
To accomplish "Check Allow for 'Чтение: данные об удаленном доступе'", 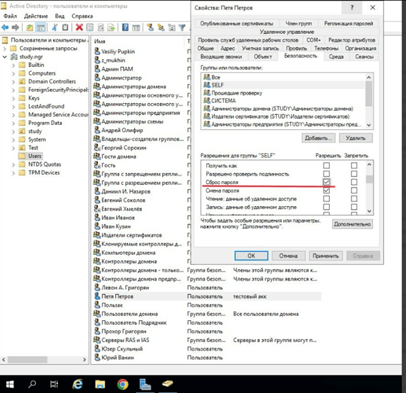I will [x=326, y=199].
